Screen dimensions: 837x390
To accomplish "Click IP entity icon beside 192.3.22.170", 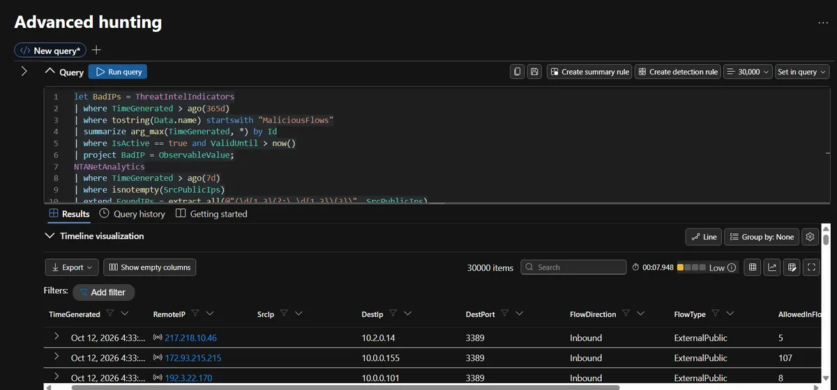I will tap(158, 378).
